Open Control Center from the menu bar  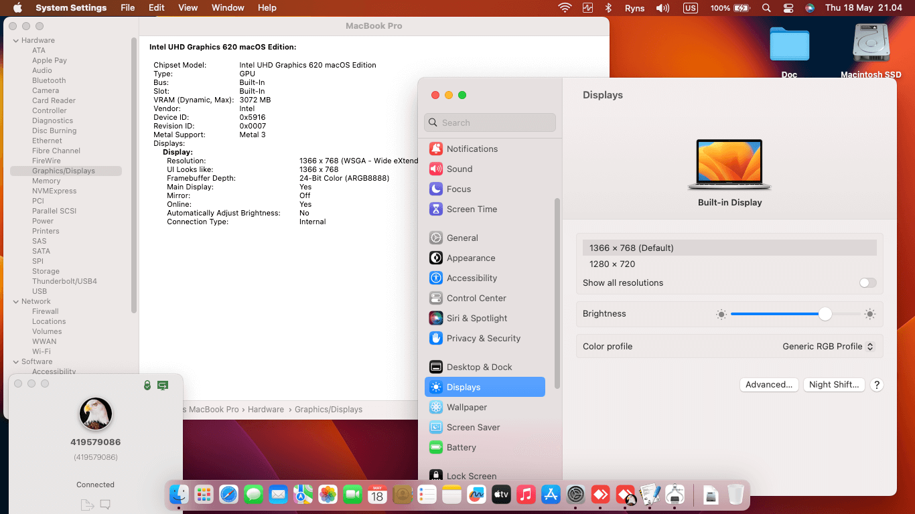click(788, 8)
